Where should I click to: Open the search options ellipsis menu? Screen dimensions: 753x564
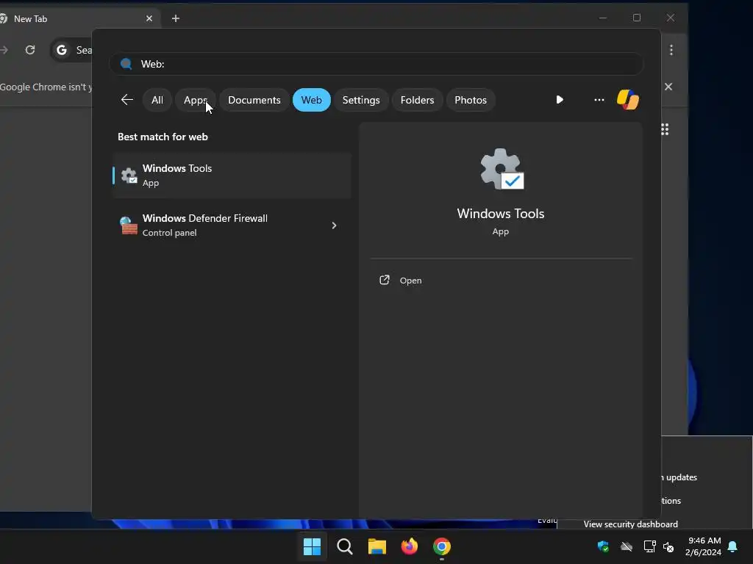(599, 100)
